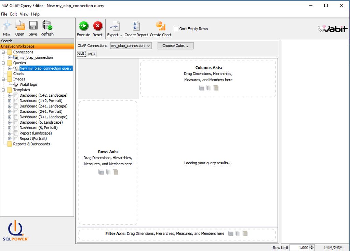This screenshot has width=350, height=251.
Task: Click the query icon beside New my_olap_connection query
Action: pyautogui.click(x=16, y=68)
